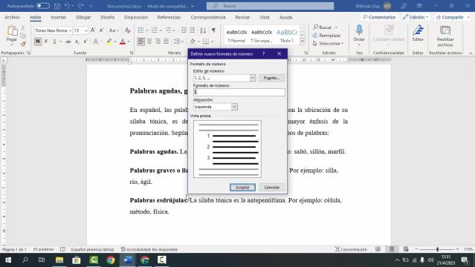Click the Sort A-Z icon
Screen dimensions: 475x267
(x=203, y=30)
